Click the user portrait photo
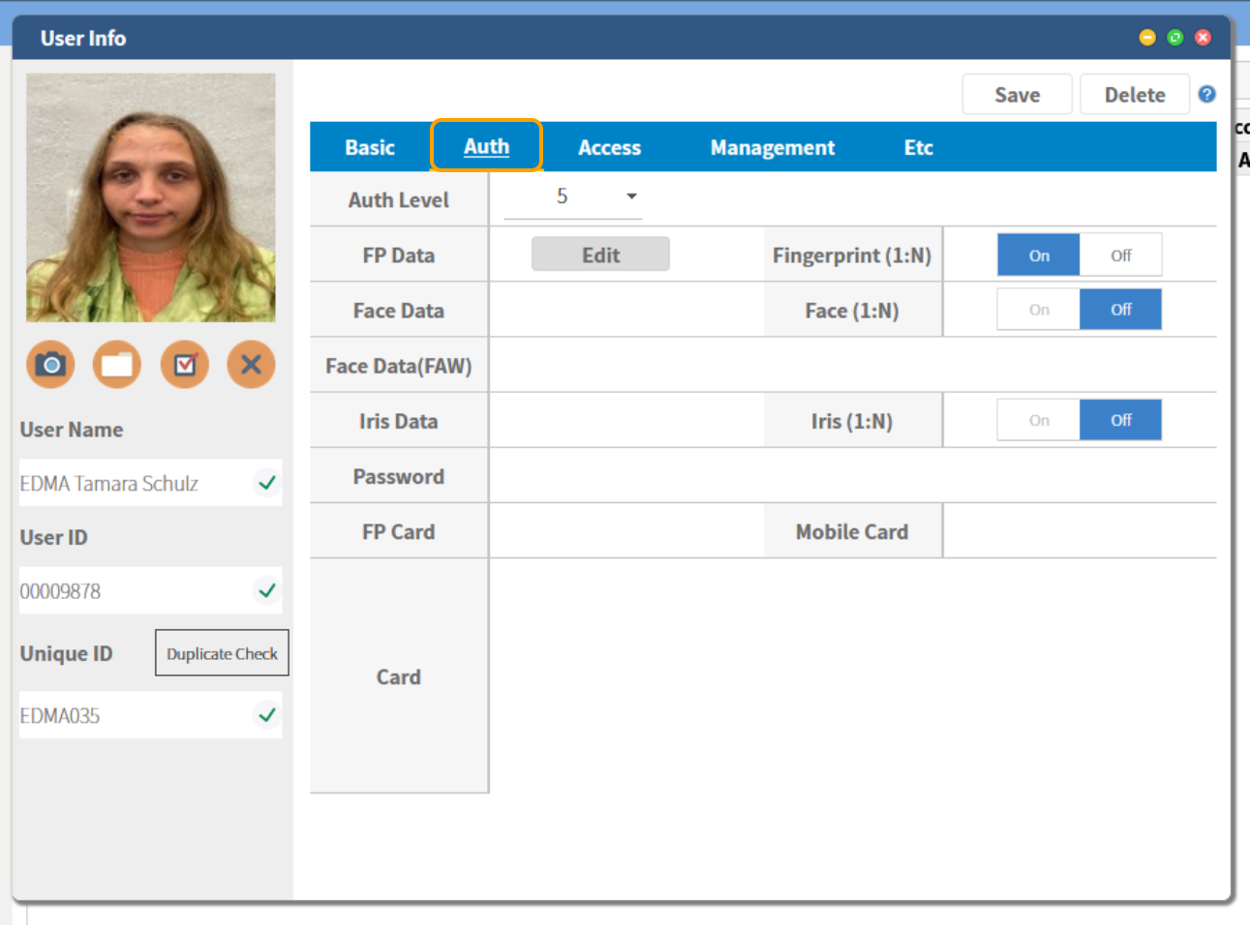The image size is (1250, 925). click(151, 197)
